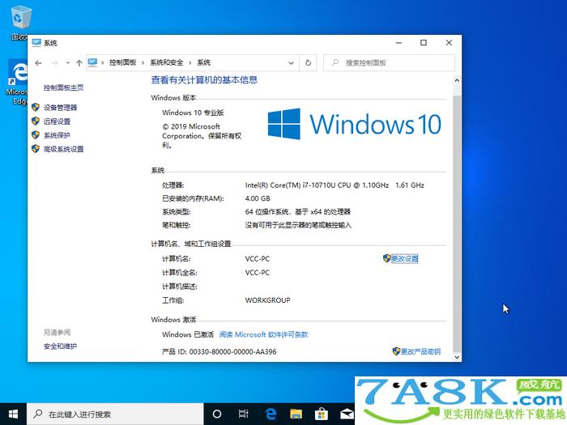Viewport: 567px width, 425px height.
Task: Open Task View from taskbar
Action: point(243,414)
